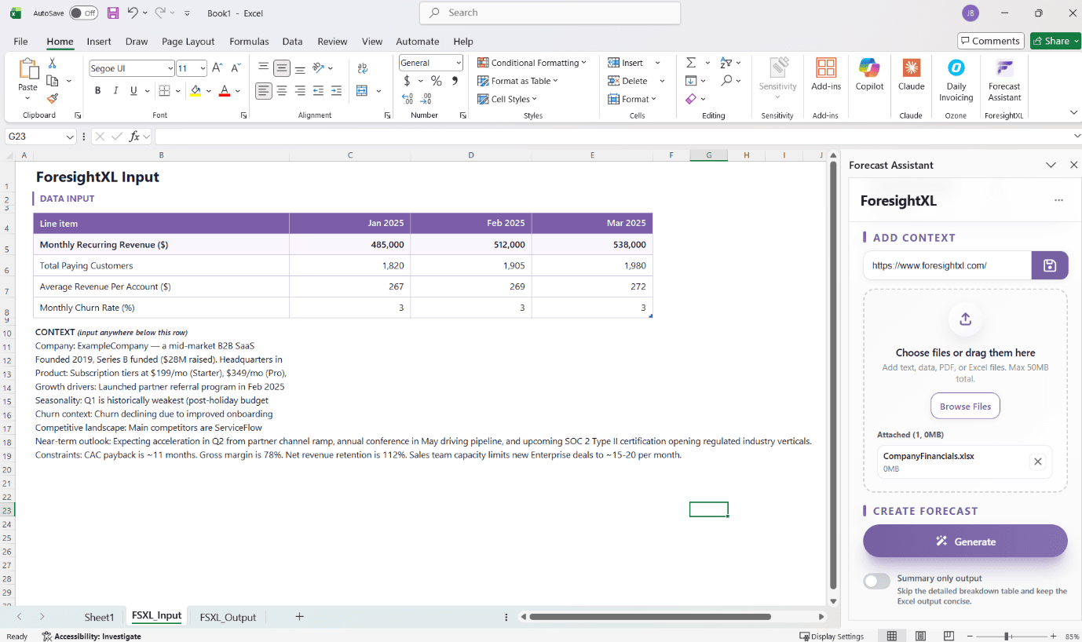Toggle bold formatting
Image resolution: width=1082 pixels, height=642 pixels.
point(97,90)
